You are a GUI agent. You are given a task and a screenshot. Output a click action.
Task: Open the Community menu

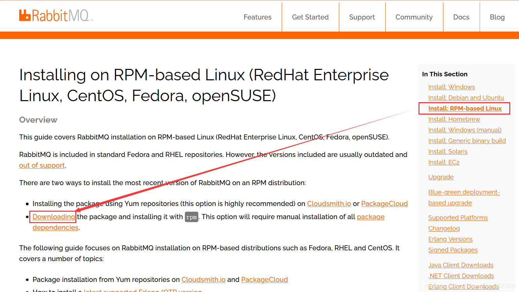click(414, 17)
